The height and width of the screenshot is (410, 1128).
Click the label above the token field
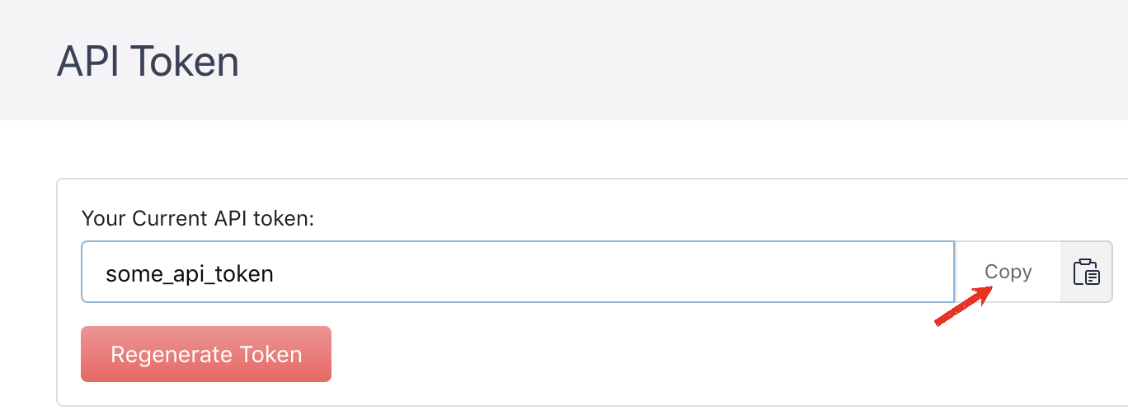pos(199,219)
